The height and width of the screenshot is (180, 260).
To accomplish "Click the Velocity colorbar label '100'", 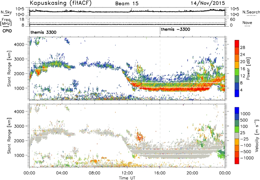I will tap(244, 126).
